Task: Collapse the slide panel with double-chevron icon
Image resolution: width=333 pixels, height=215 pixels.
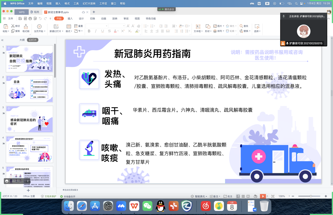Action: coord(2,40)
